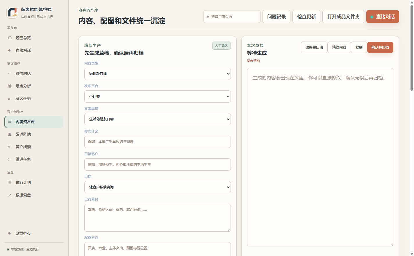The height and width of the screenshot is (256, 414).
Task: Click the 直接对话 sparkle icon in sidebar
Action: tap(9, 50)
